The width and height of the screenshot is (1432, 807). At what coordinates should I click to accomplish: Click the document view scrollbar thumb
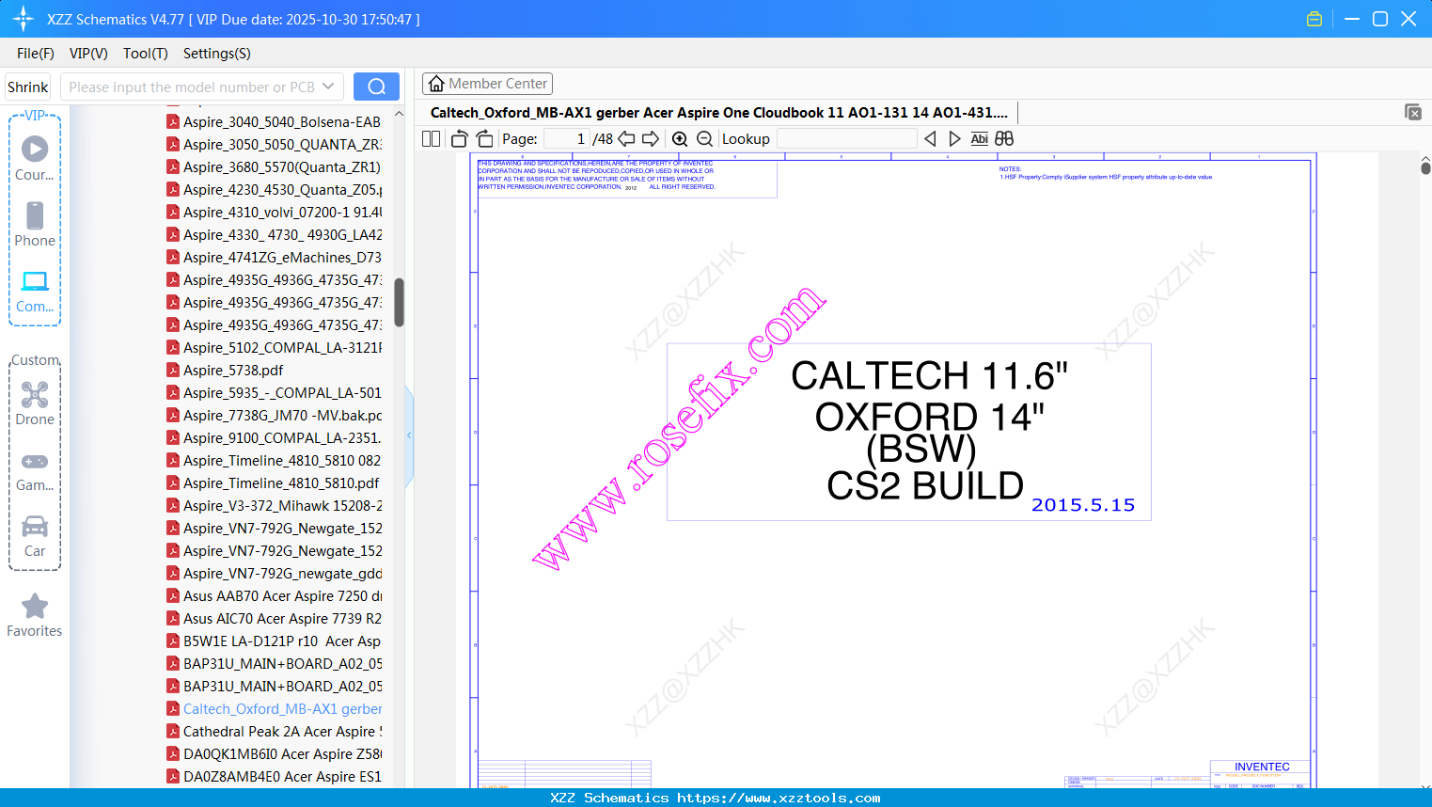[1425, 167]
